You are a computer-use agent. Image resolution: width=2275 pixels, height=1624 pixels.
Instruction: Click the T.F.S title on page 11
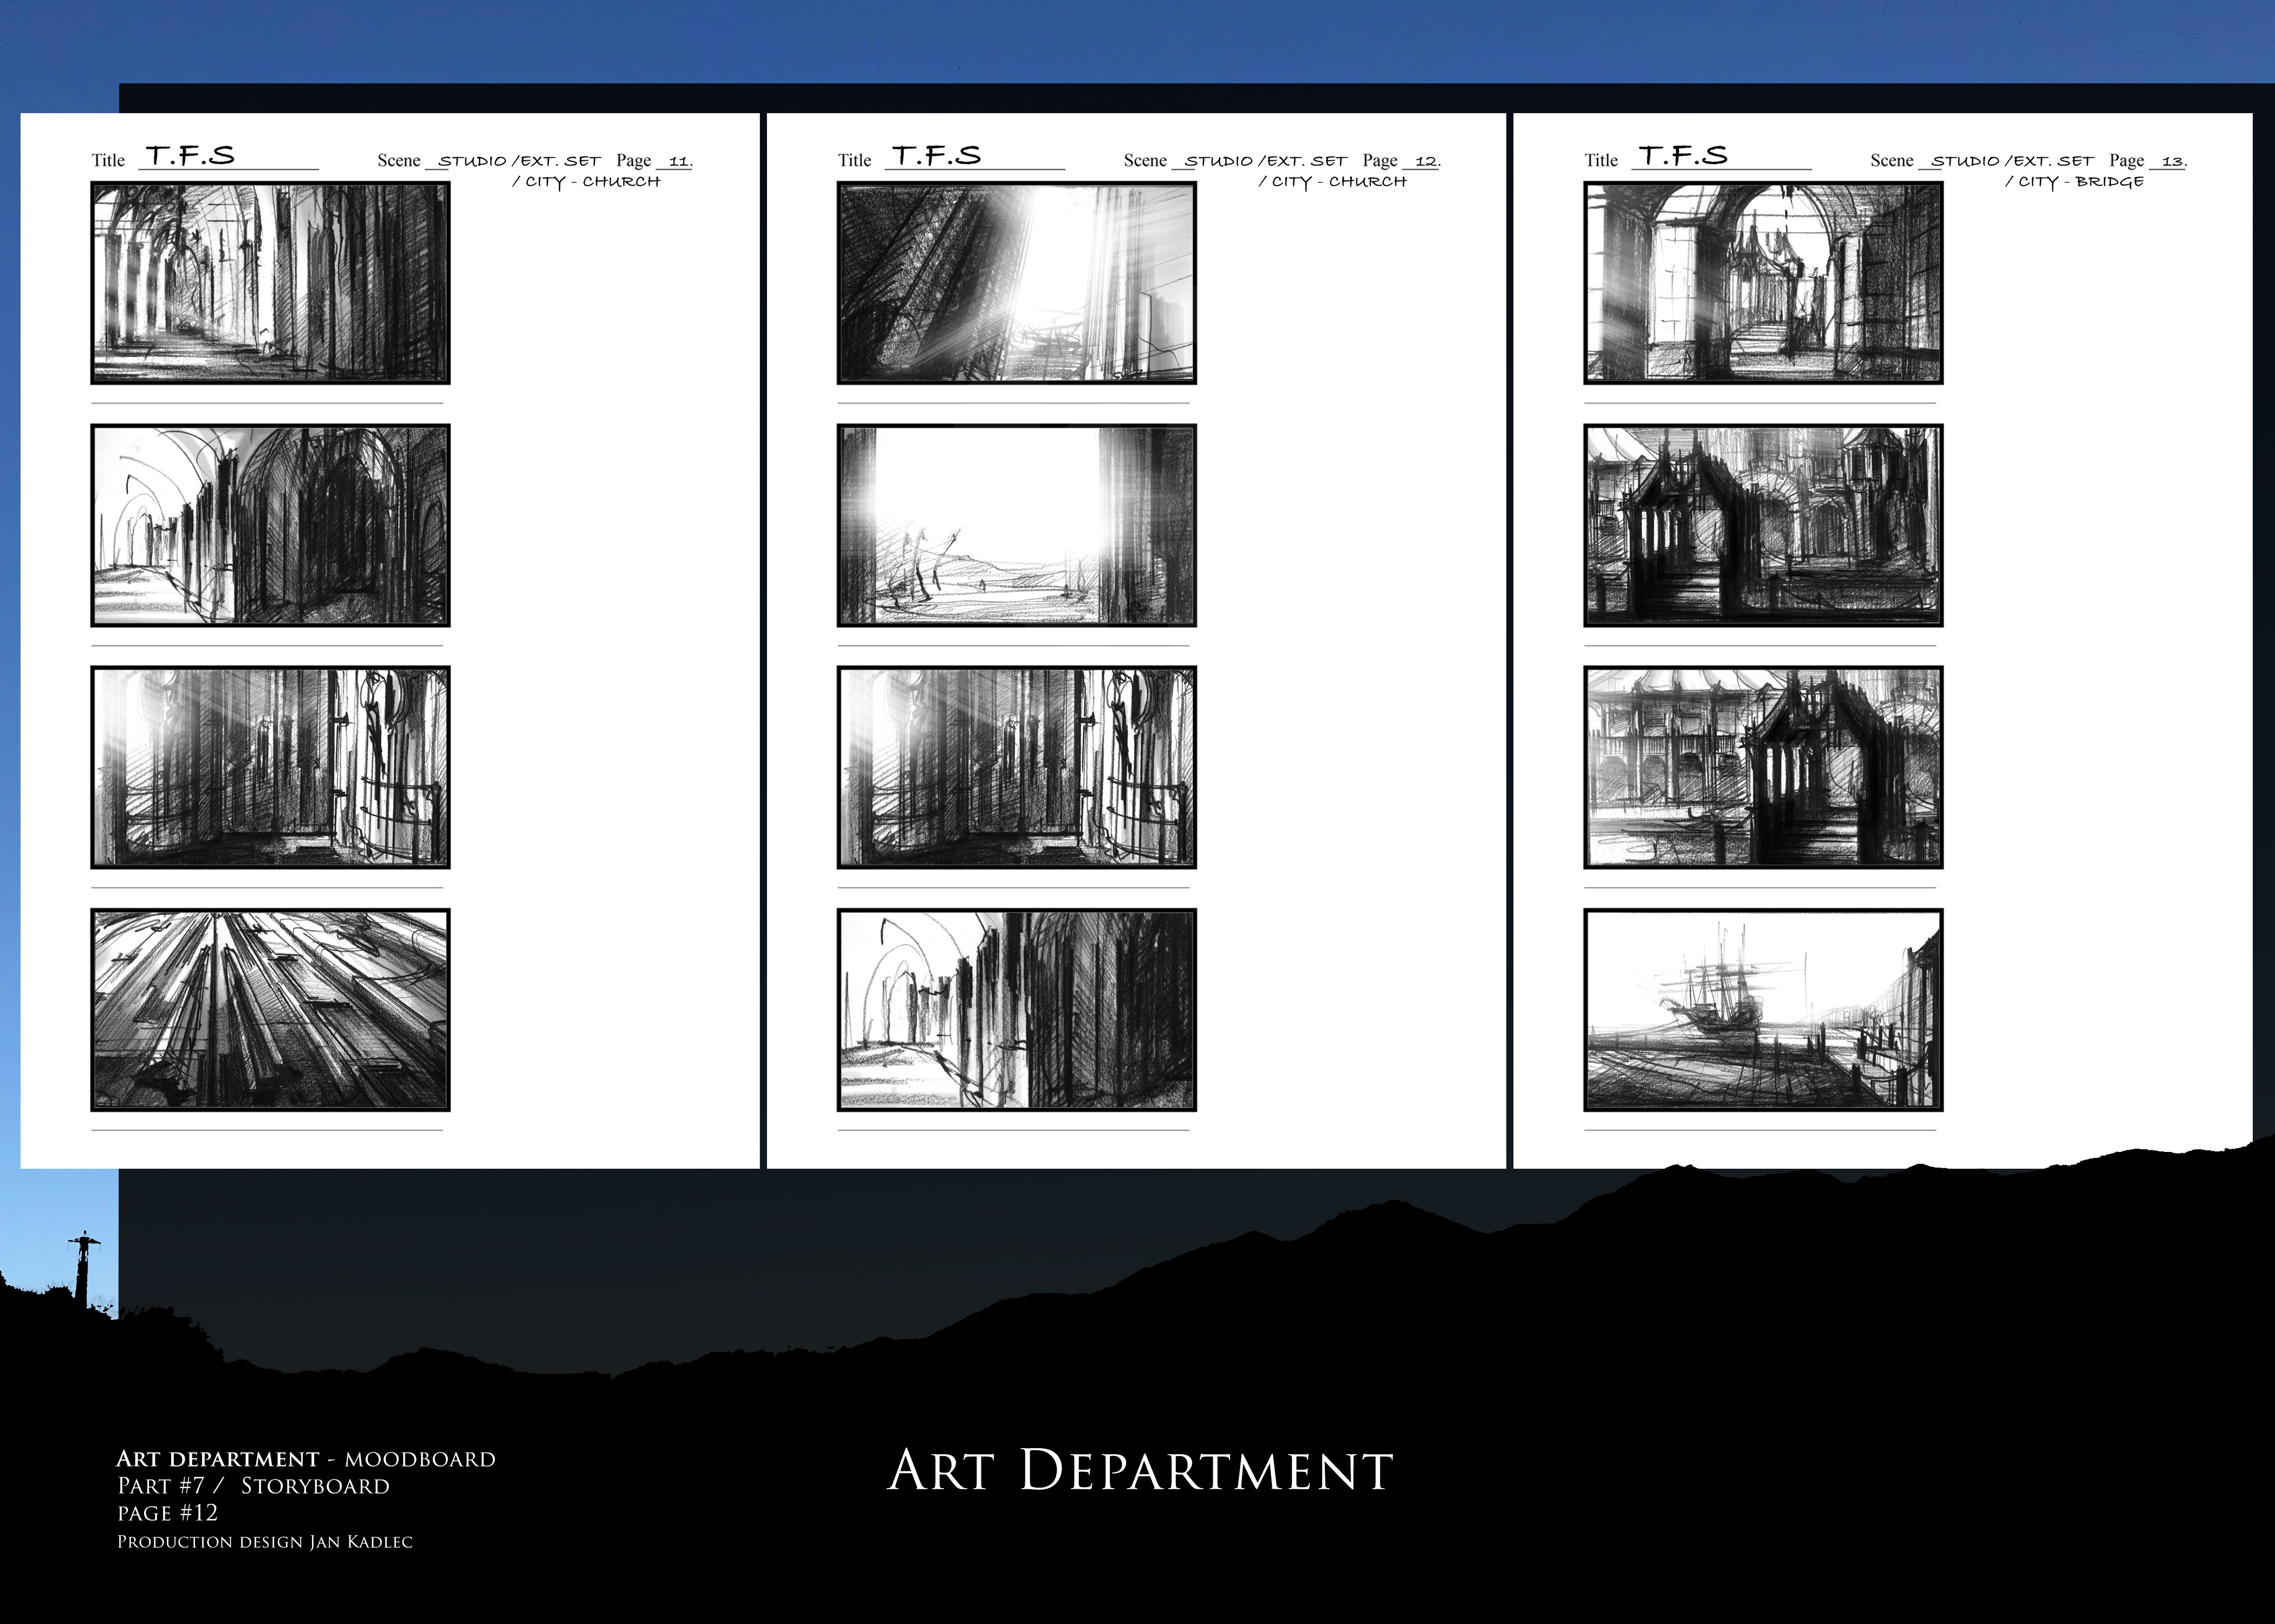(190, 156)
